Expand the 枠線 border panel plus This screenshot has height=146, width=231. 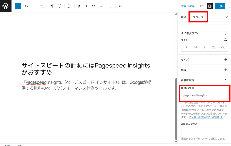tap(226, 70)
